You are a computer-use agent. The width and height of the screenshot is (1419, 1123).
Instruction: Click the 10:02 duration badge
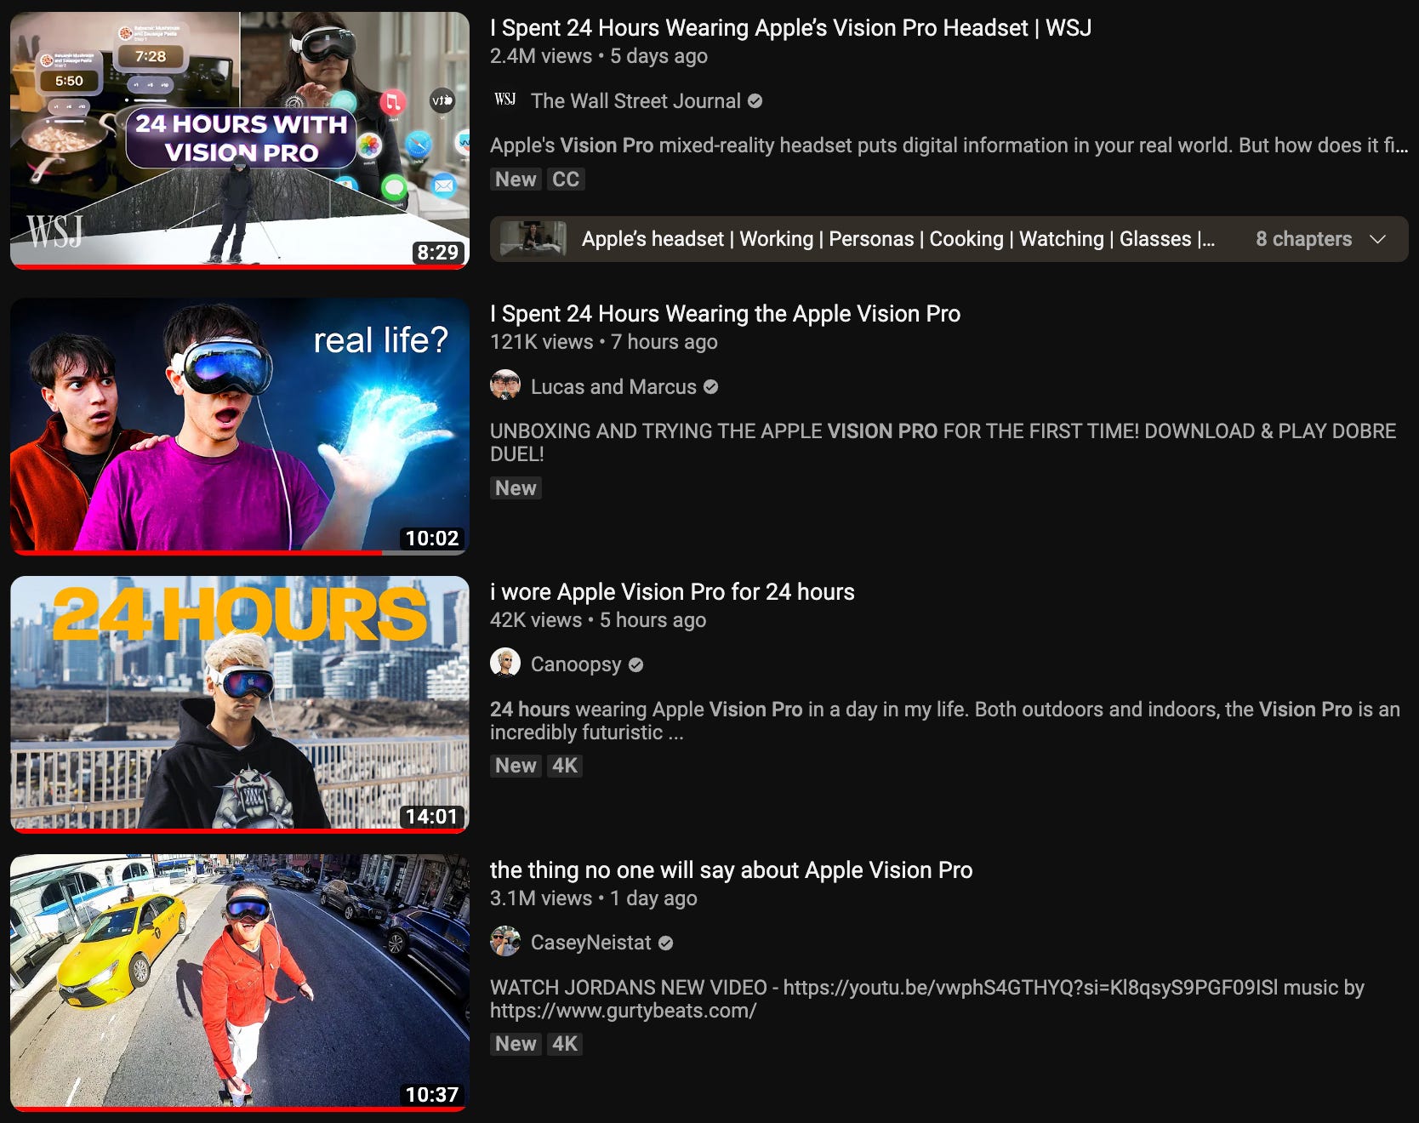tap(431, 538)
